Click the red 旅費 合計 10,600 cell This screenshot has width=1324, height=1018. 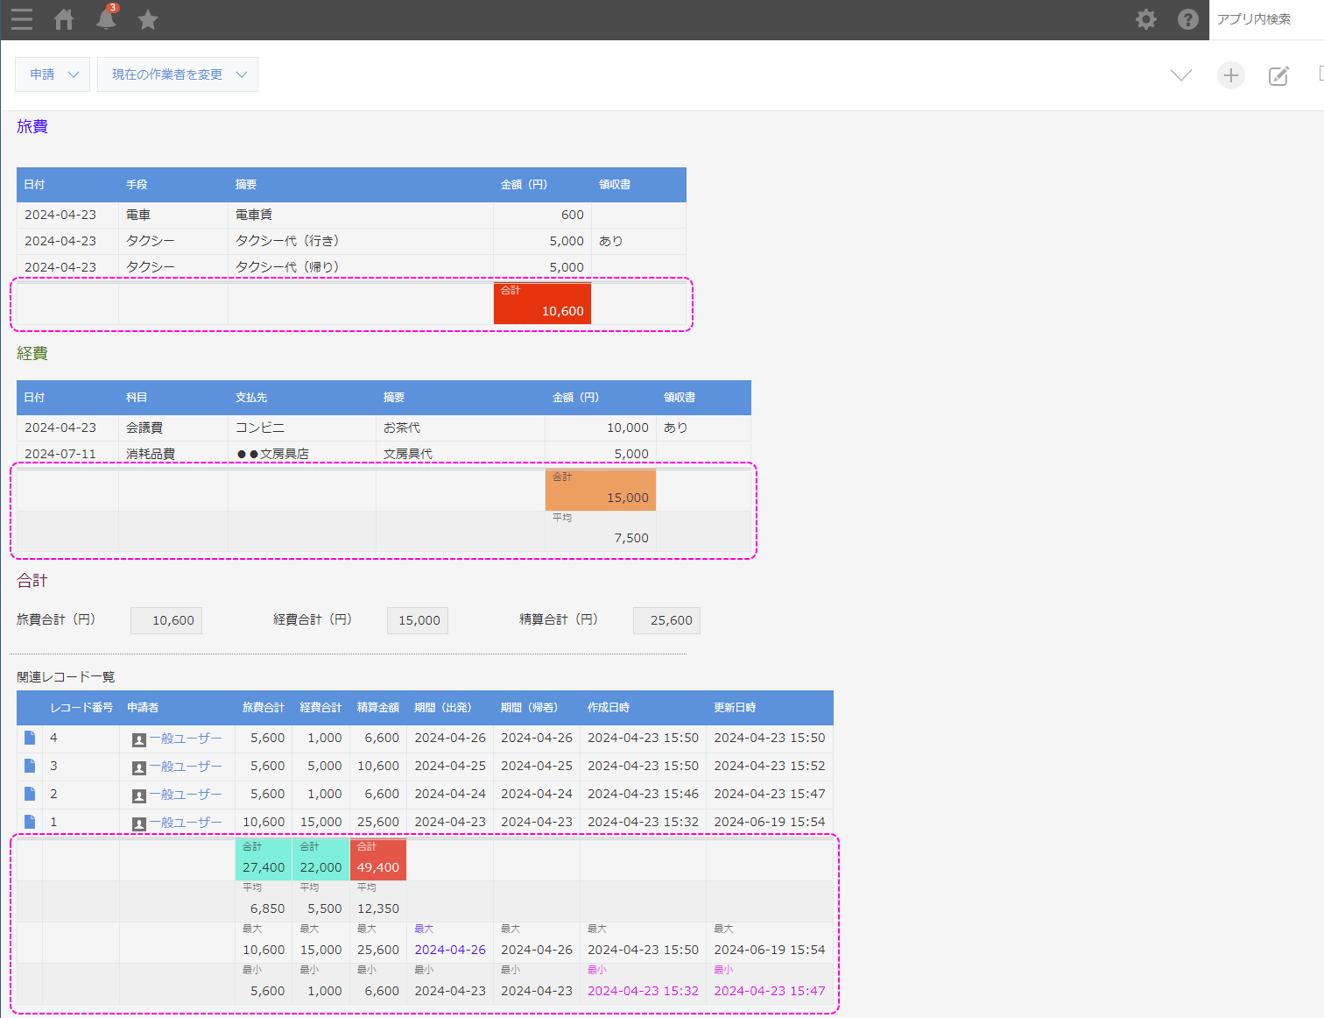click(542, 303)
